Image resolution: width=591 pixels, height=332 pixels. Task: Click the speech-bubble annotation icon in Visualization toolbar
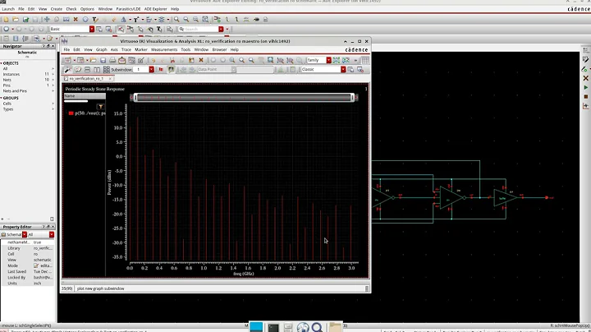(78, 69)
